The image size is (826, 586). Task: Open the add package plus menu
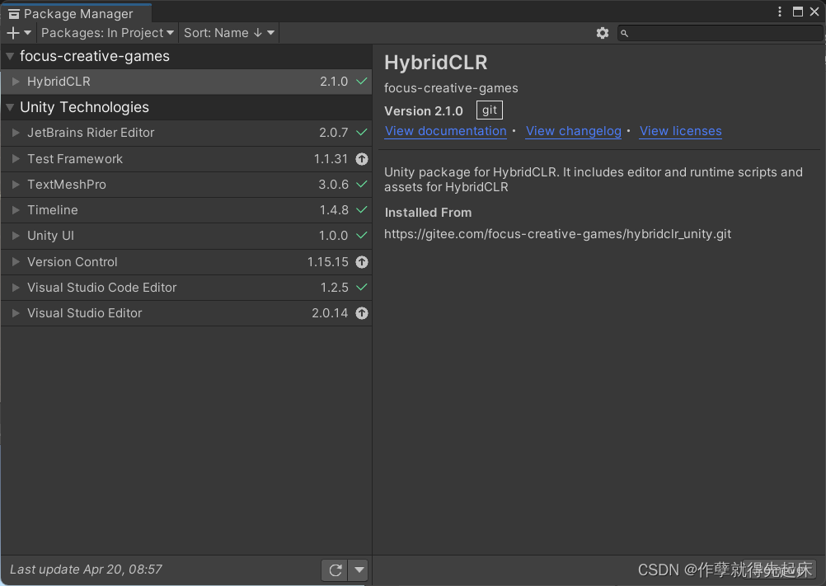pos(12,32)
